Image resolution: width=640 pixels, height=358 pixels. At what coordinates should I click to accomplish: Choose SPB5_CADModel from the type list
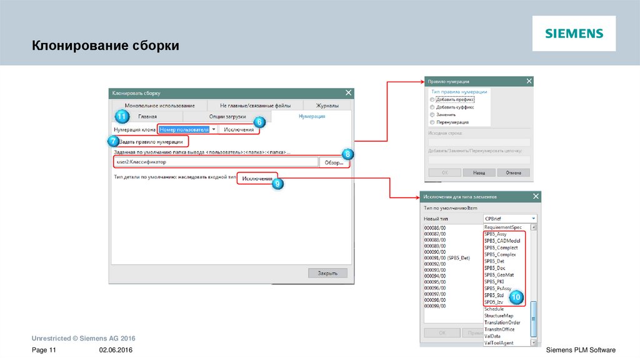pyautogui.click(x=502, y=241)
